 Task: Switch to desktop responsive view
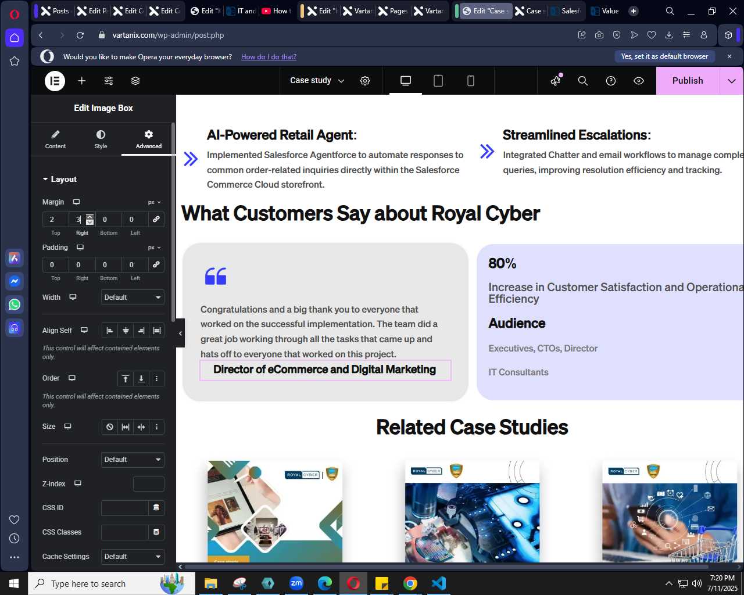click(x=406, y=81)
